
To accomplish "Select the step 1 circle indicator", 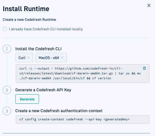I will (x=7, y=49).
